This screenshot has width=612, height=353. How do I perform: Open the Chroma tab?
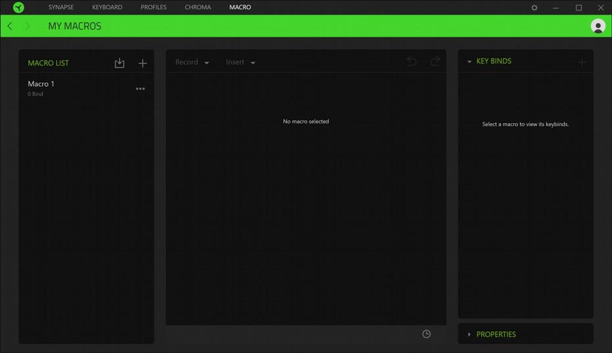(x=198, y=7)
